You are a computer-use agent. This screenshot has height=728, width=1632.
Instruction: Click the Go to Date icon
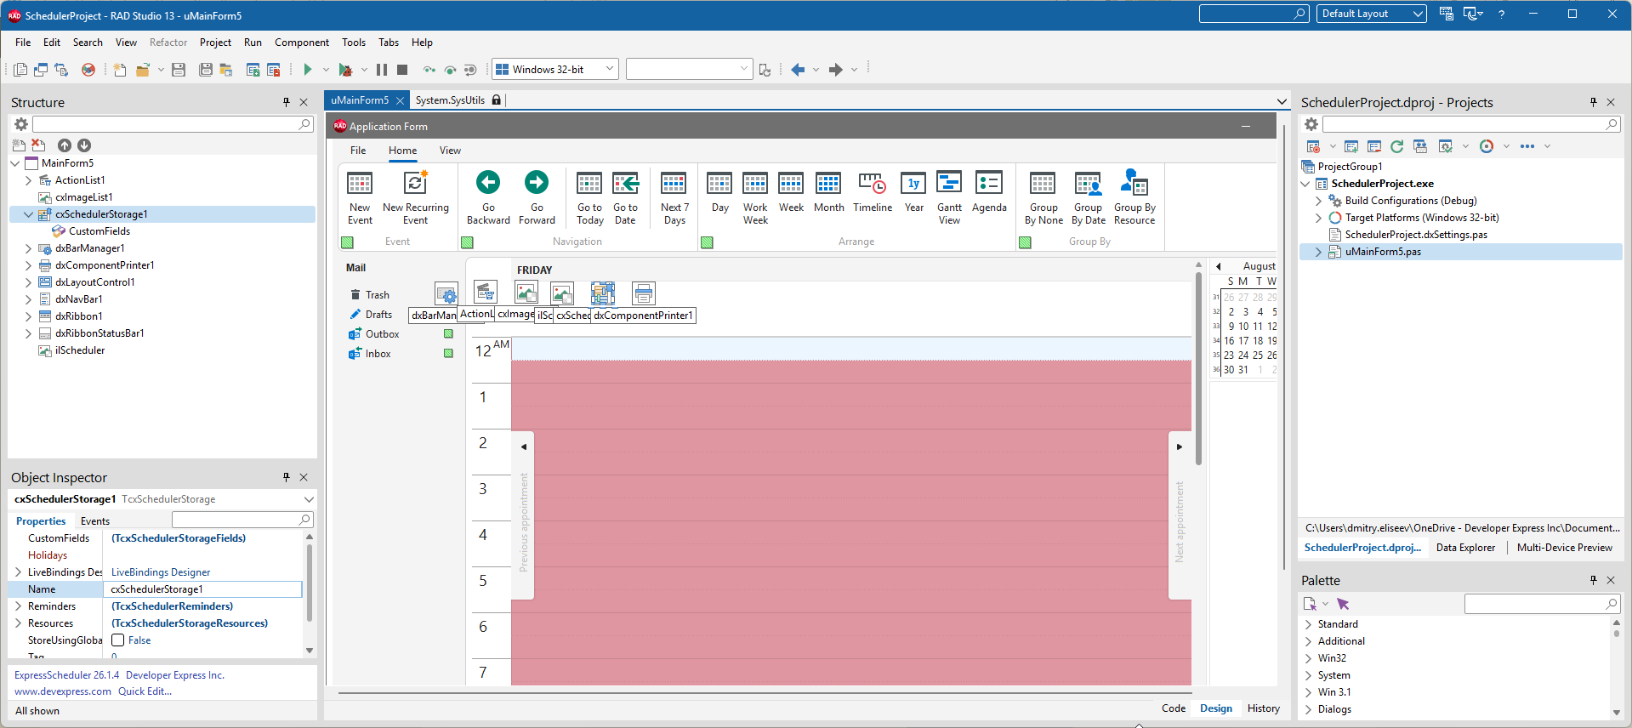pos(625,183)
